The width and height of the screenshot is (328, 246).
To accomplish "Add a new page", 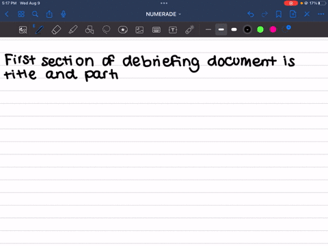I will [x=293, y=14].
